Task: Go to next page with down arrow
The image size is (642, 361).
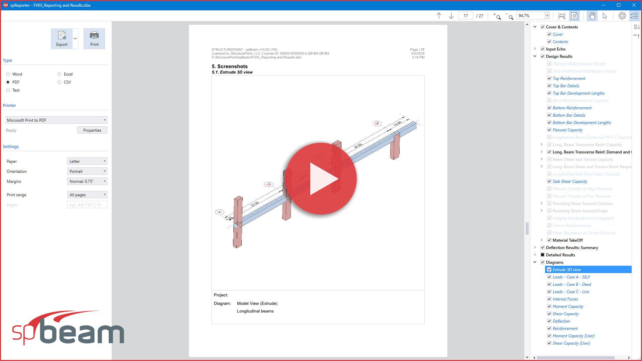Action: 451,16
